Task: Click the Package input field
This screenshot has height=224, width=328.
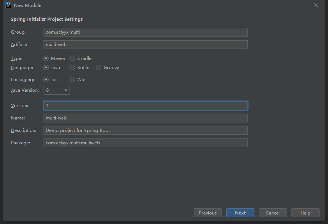Action: (145, 143)
